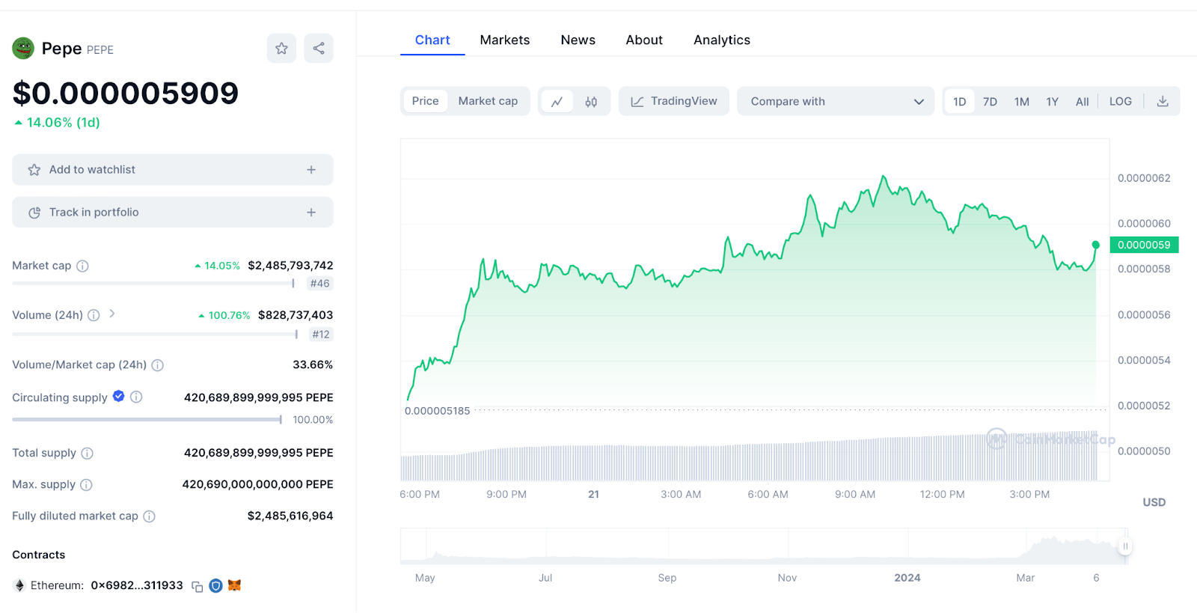Star Pepe as a favorite

tap(281, 49)
